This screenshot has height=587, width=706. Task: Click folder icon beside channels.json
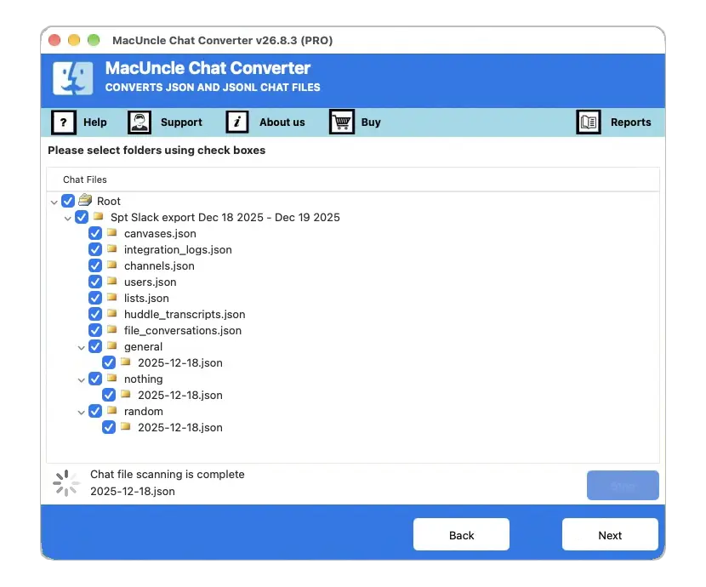pos(112,265)
